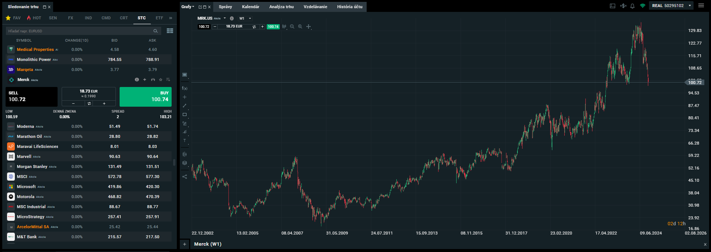711x252 pixels.
Task: Zoom out on the chart
Action: pyautogui.click(x=292, y=27)
